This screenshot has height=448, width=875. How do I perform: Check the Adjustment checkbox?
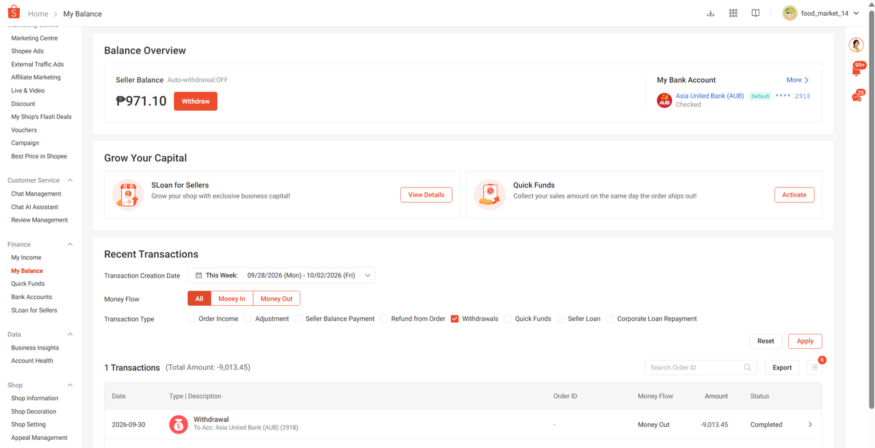pos(248,319)
